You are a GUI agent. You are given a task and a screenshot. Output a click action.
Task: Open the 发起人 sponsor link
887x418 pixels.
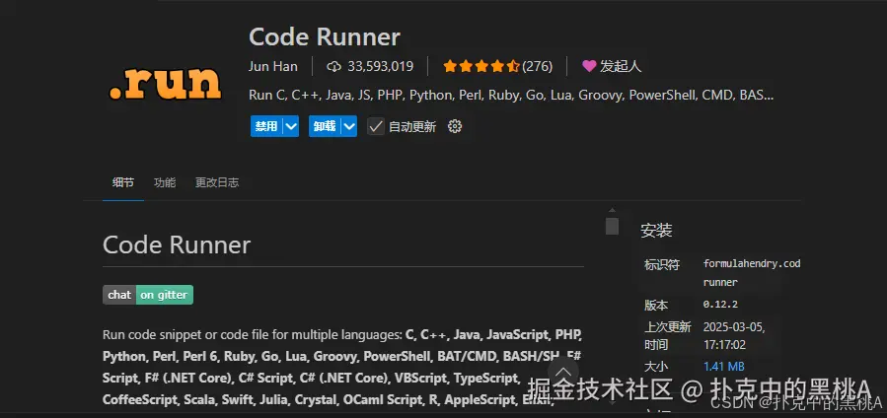pos(621,67)
